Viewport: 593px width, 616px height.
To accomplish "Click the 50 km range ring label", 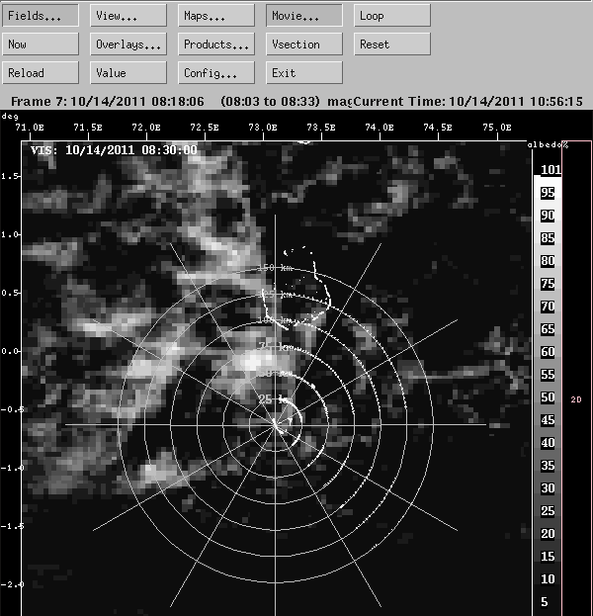I will pyautogui.click(x=276, y=373).
